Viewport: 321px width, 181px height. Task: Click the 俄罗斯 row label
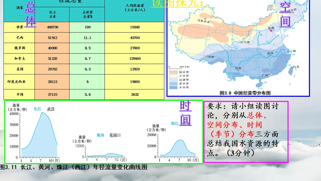19,48
